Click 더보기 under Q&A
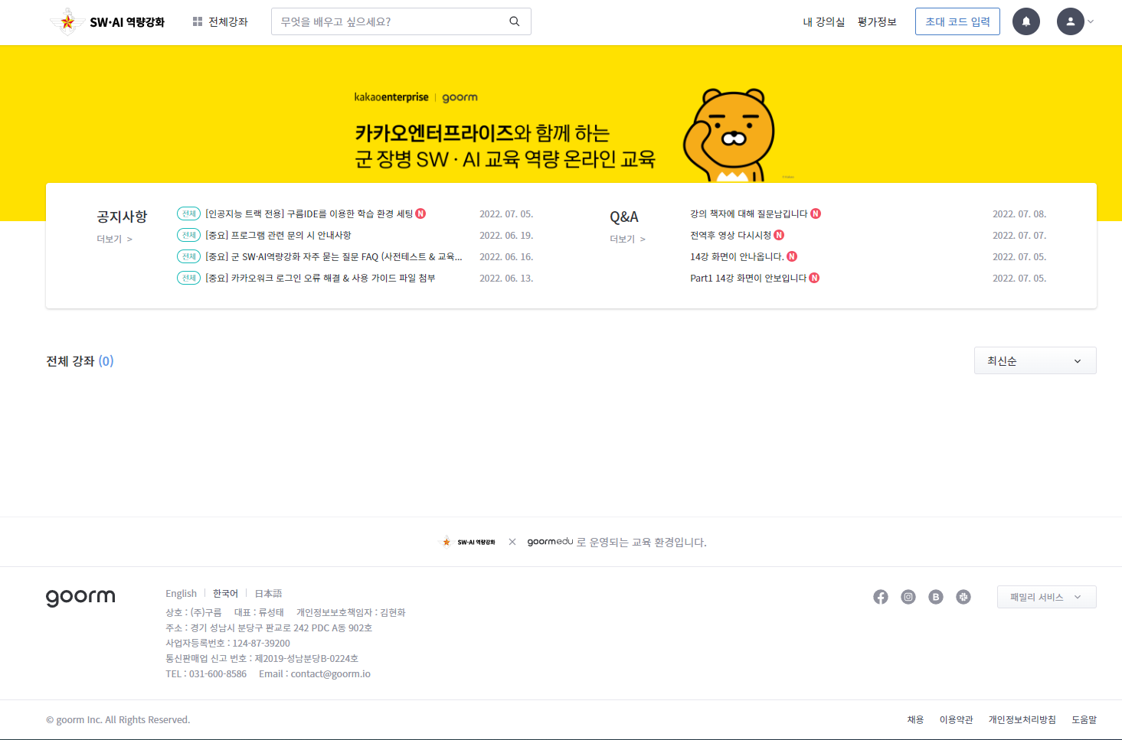 click(x=627, y=239)
